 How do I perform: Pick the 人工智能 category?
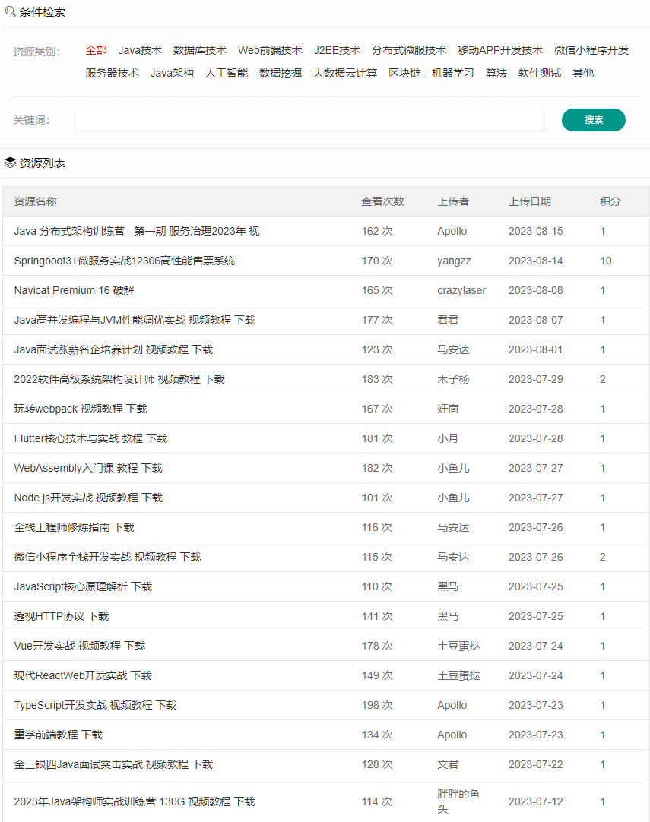[226, 73]
